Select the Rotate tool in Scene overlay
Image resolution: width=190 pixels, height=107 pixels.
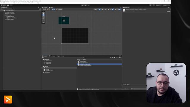[x=44, y=17]
